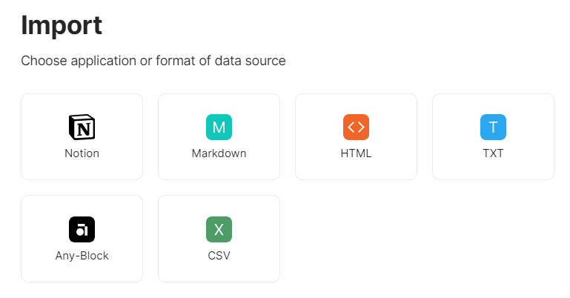The width and height of the screenshot is (570, 298).
Task: Click the green CSV X icon
Action: click(x=219, y=230)
